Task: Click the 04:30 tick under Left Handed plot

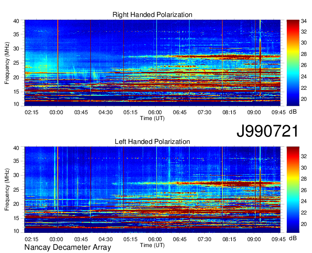Action: [x=106, y=239]
